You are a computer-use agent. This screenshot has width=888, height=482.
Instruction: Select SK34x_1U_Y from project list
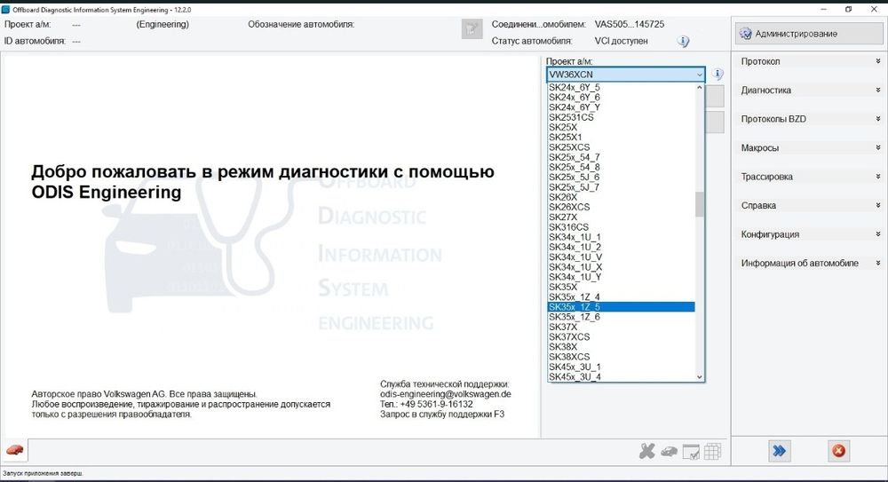point(621,277)
